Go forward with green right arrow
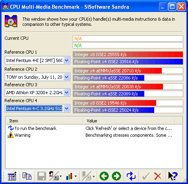Viewport: 188px width, 184px height. [116, 176]
